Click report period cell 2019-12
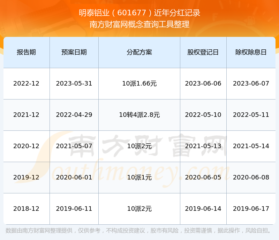Screen dimensions: 279x240 point(27,177)
